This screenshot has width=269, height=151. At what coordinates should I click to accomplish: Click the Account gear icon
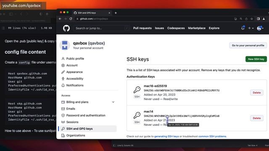(x=63, y=65)
